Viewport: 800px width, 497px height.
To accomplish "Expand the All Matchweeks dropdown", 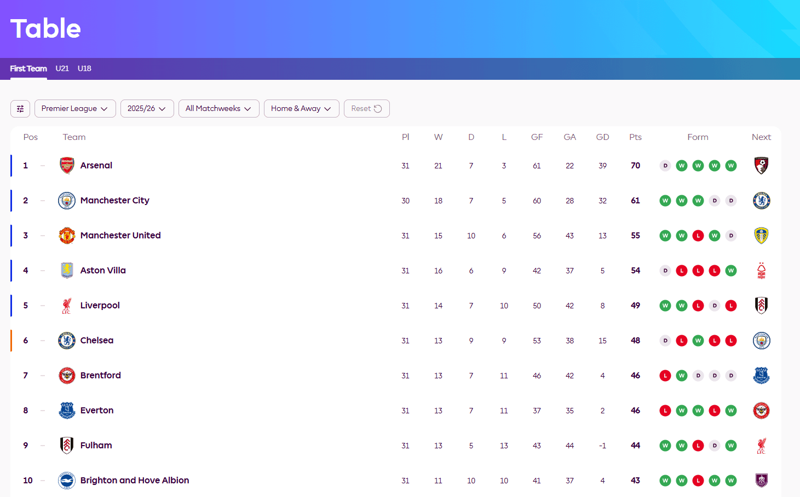I will (218, 108).
